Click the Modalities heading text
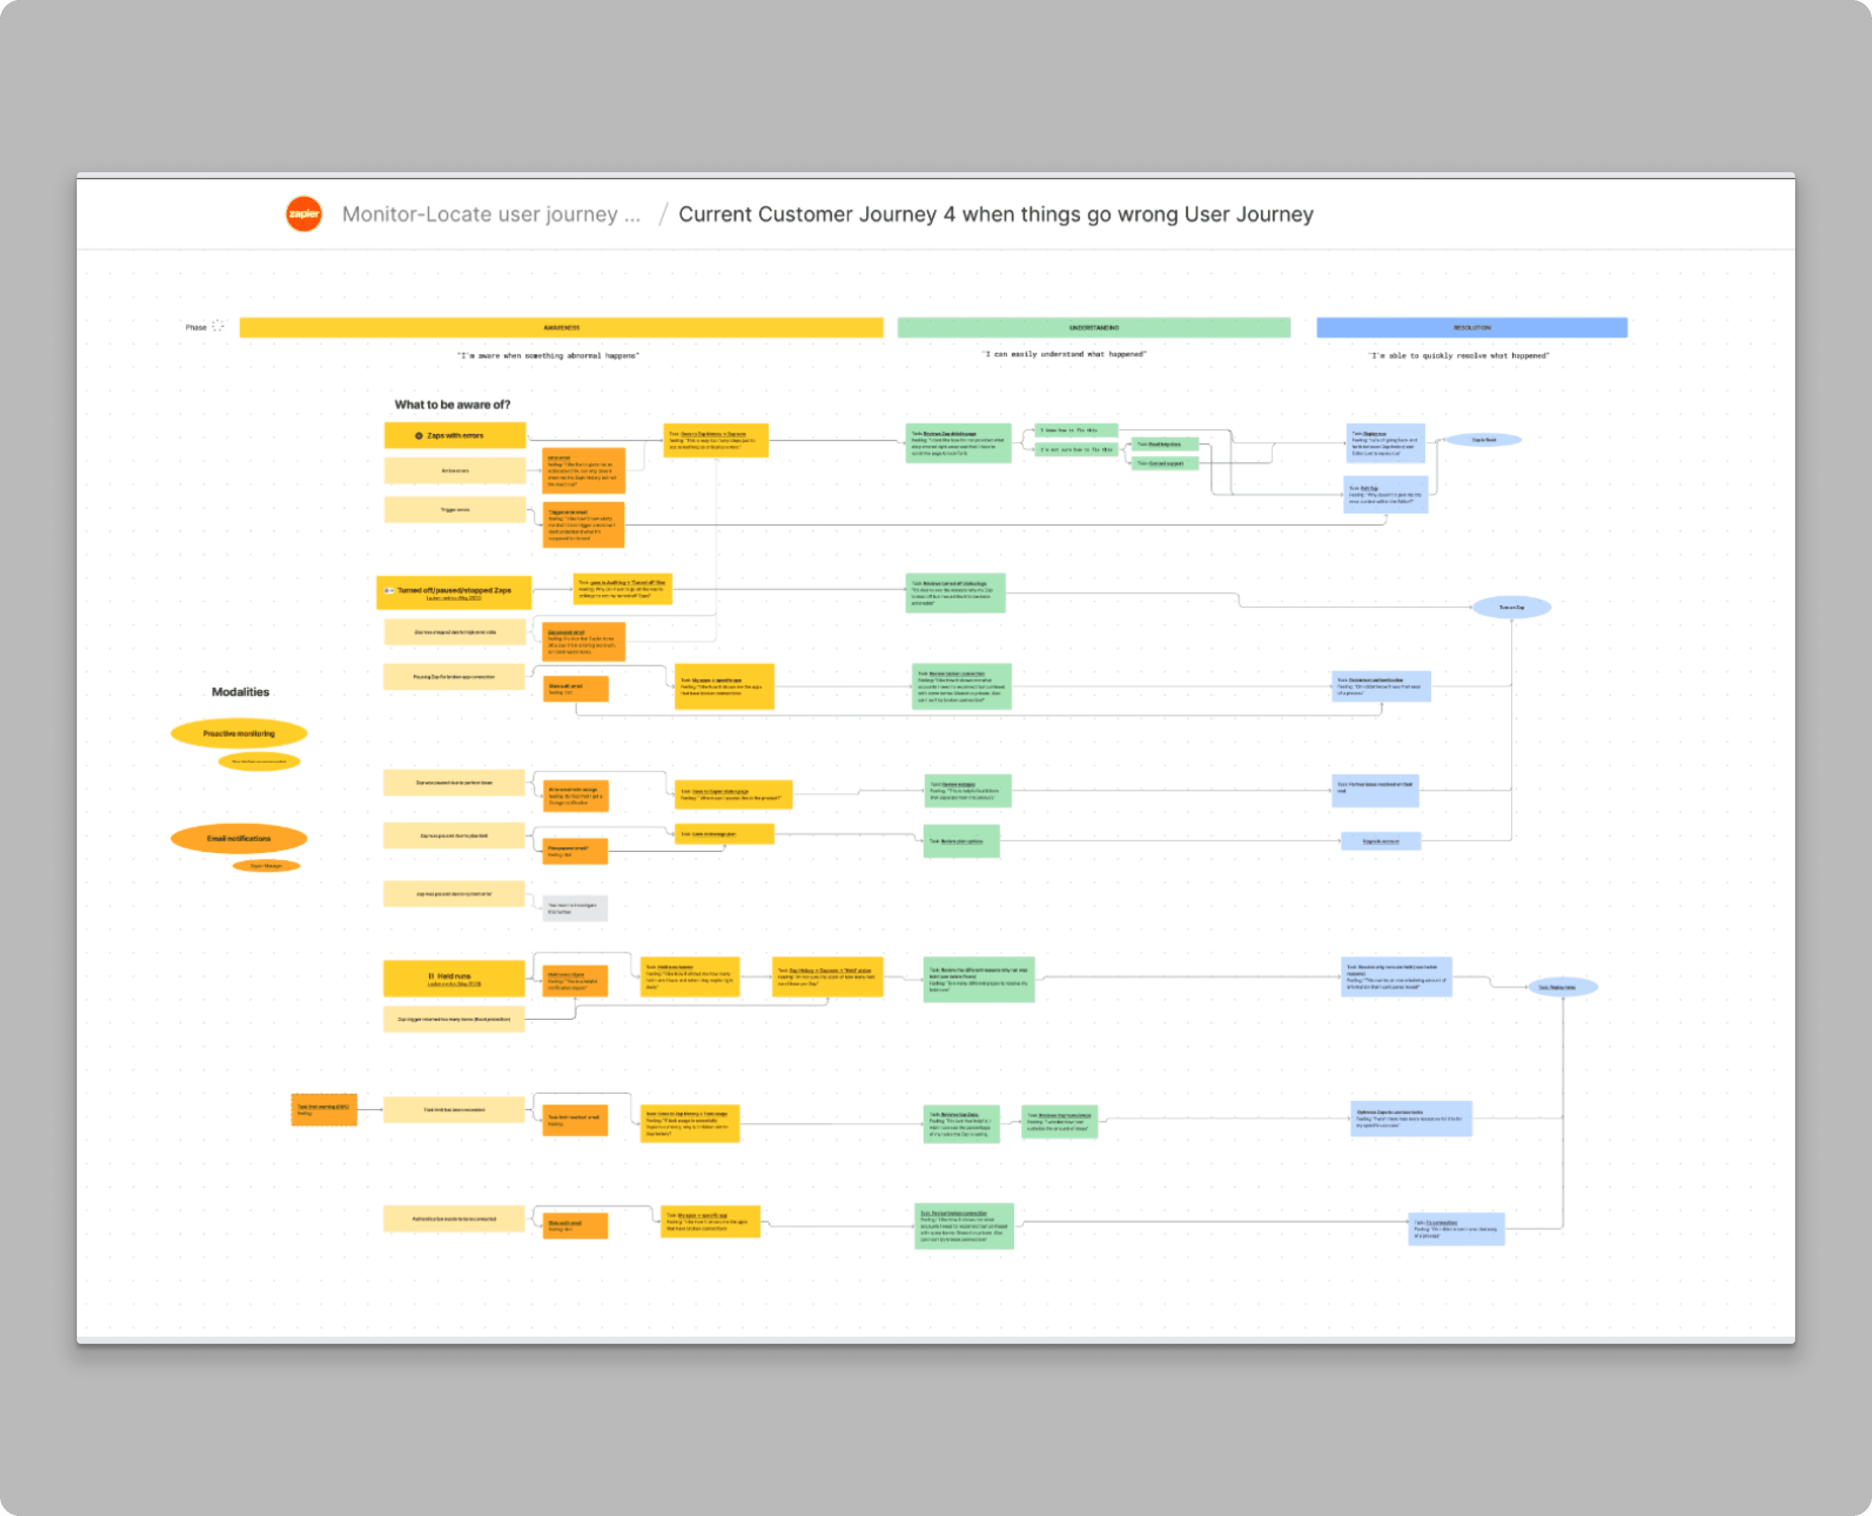The width and height of the screenshot is (1872, 1516). pos(240,692)
